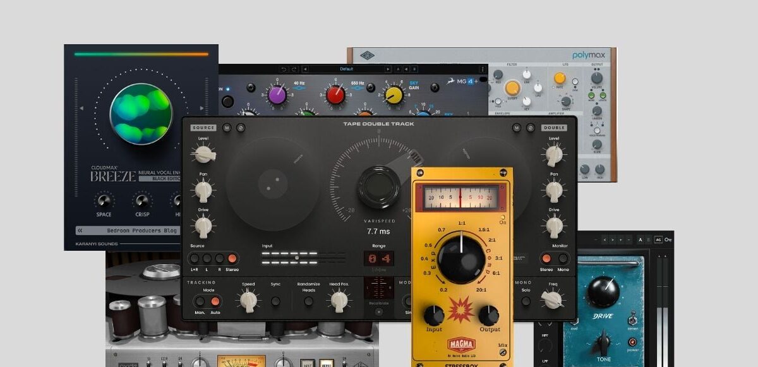Mute the Source channel with the M icon
Image resolution: width=758 pixels, height=367 pixels.
(226, 128)
